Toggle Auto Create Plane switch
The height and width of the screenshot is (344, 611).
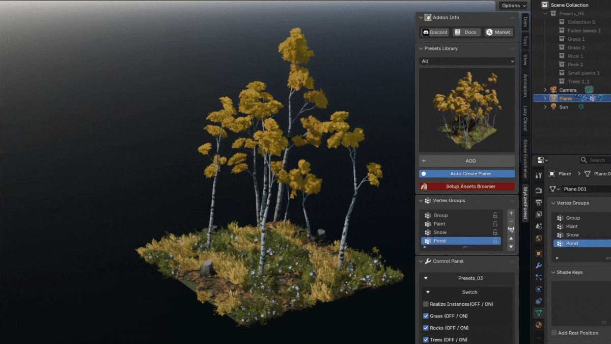467,174
